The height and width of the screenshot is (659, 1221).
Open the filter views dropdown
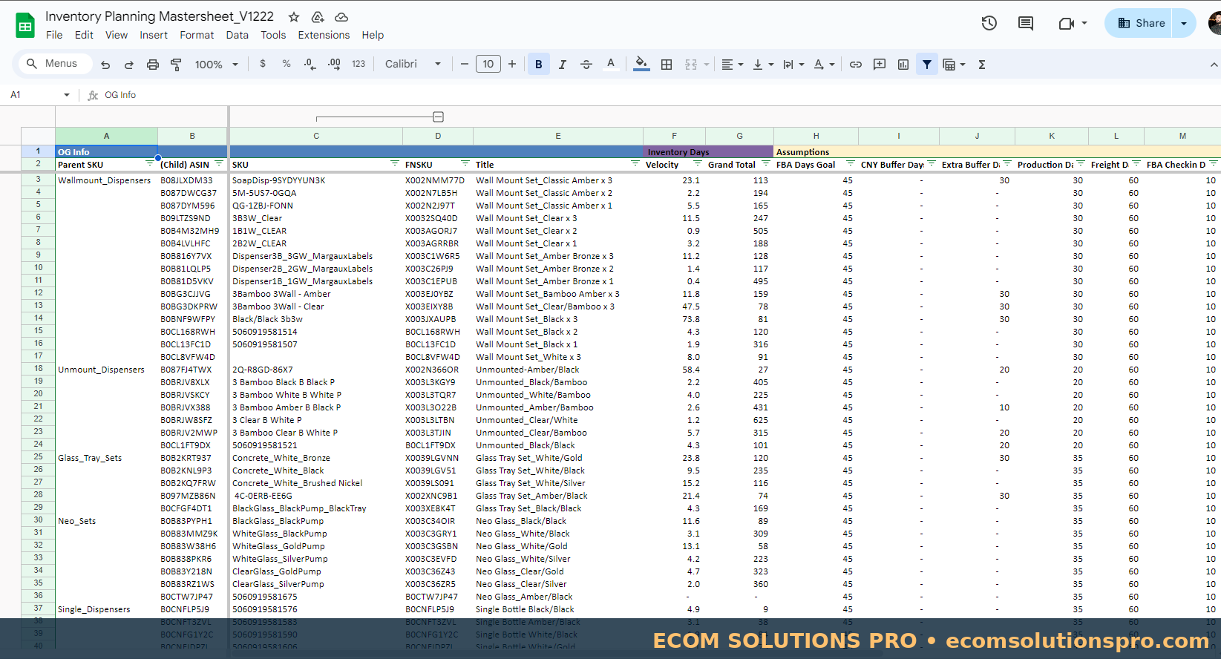coord(954,65)
